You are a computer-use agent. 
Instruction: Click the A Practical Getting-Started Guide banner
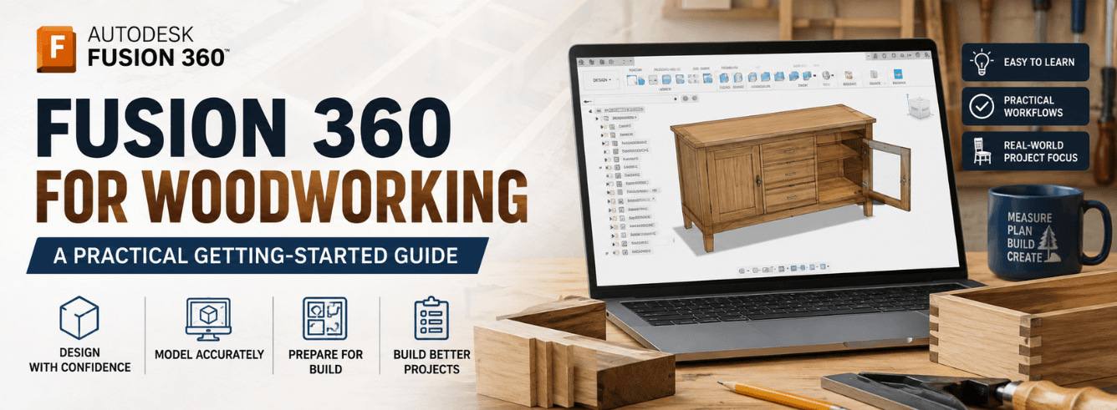(x=258, y=256)
